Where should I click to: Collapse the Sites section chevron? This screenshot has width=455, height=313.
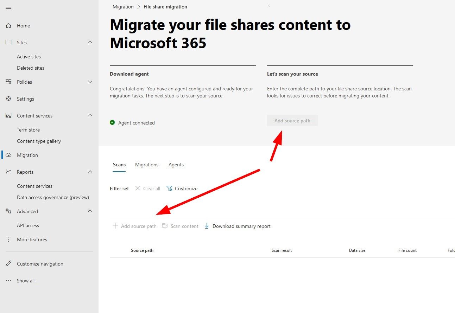click(x=90, y=42)
